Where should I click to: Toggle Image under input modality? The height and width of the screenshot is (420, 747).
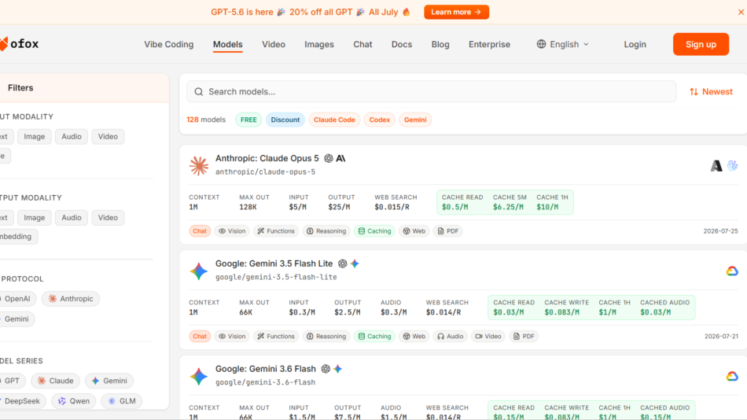click(35, 136)
